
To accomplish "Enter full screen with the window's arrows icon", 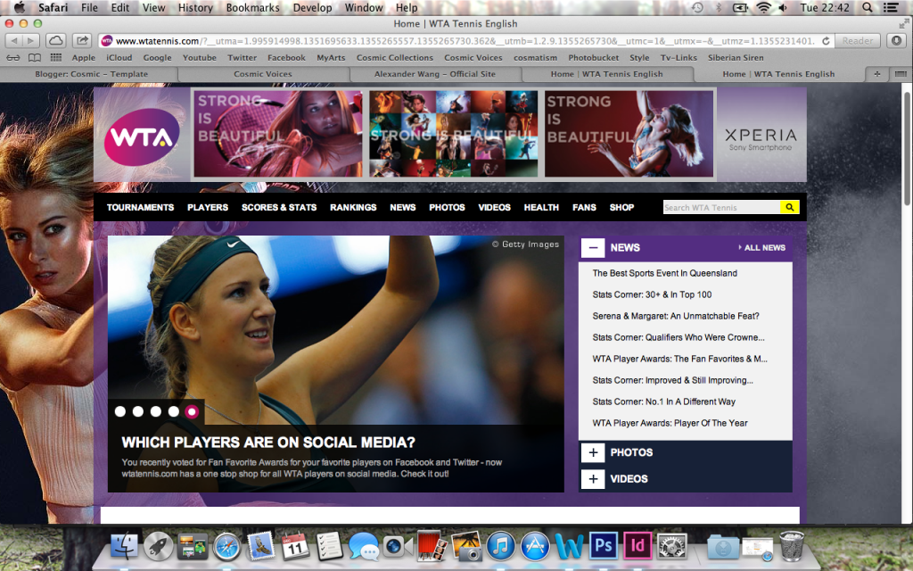I will (x=904, y=23).
